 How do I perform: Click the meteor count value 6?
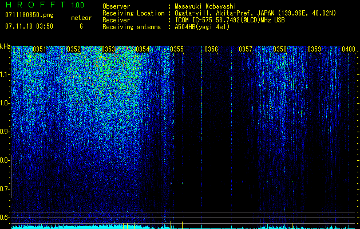pyautogui.click(x=81, y=26)
